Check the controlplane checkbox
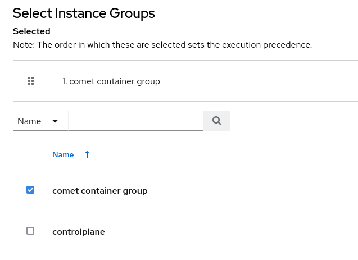The image size is (358, 260). tap(30, 231)
